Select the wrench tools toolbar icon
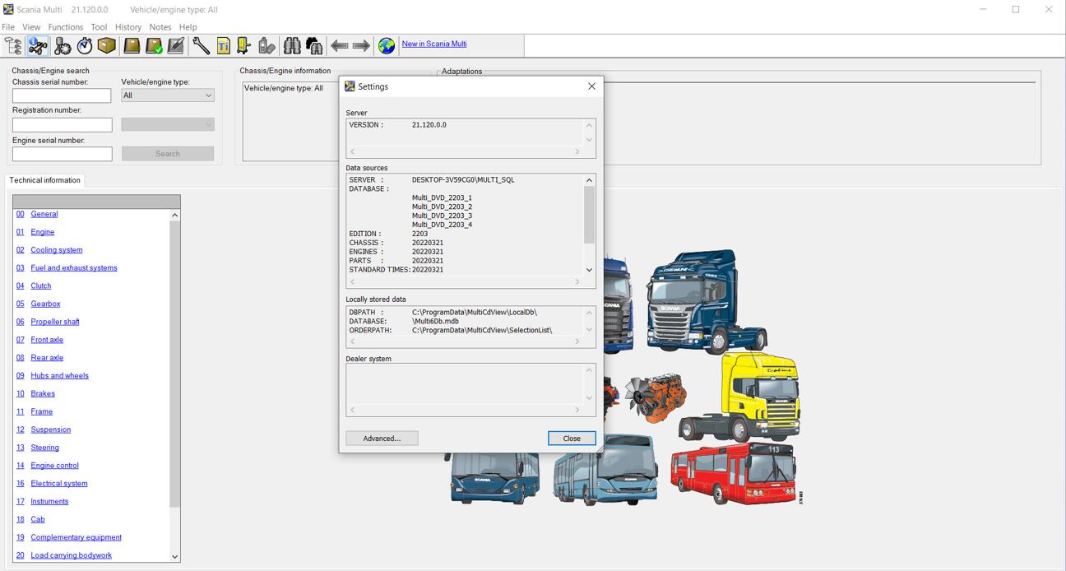The height and width of the screenshot is (571, 1066). (x=200, y=45)
